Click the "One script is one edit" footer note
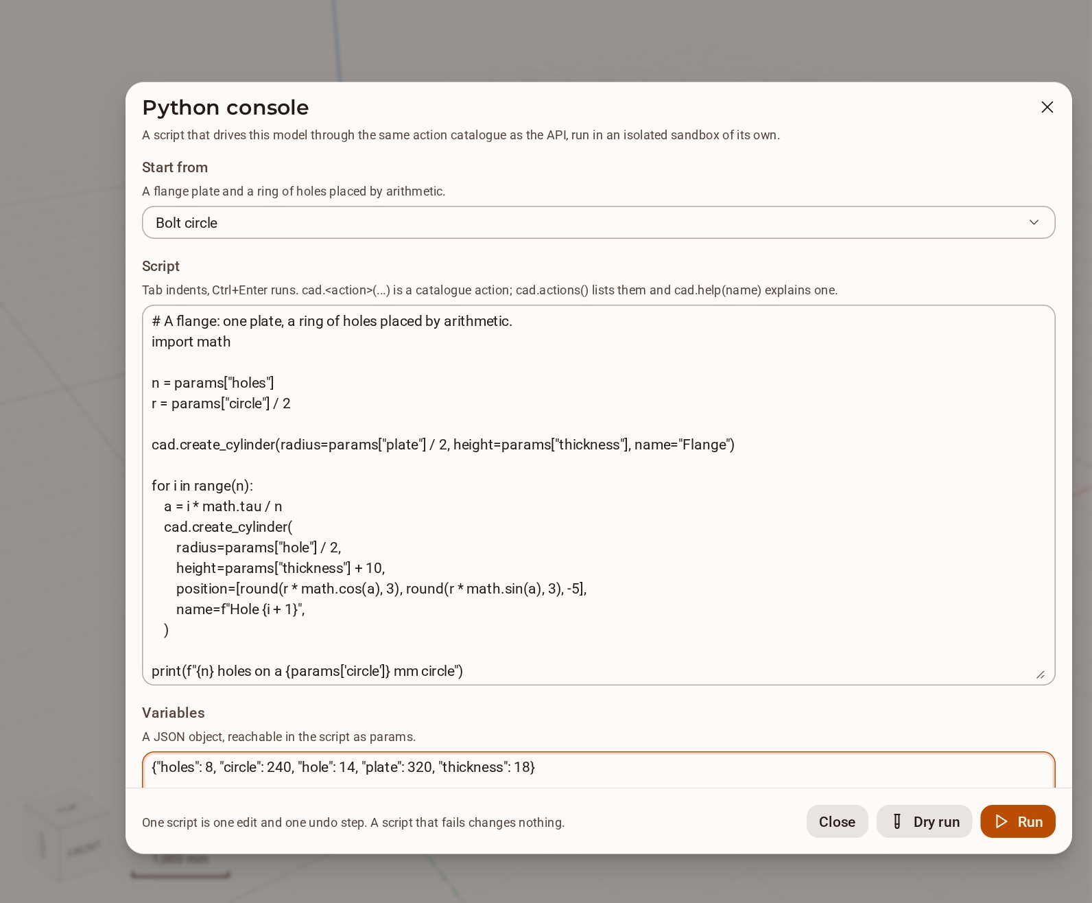 pyautogui.click(x=353, y=822)
